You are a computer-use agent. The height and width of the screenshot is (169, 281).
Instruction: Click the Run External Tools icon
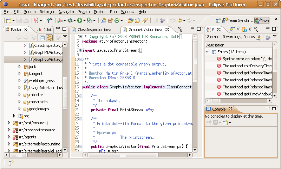pos(90,20)
